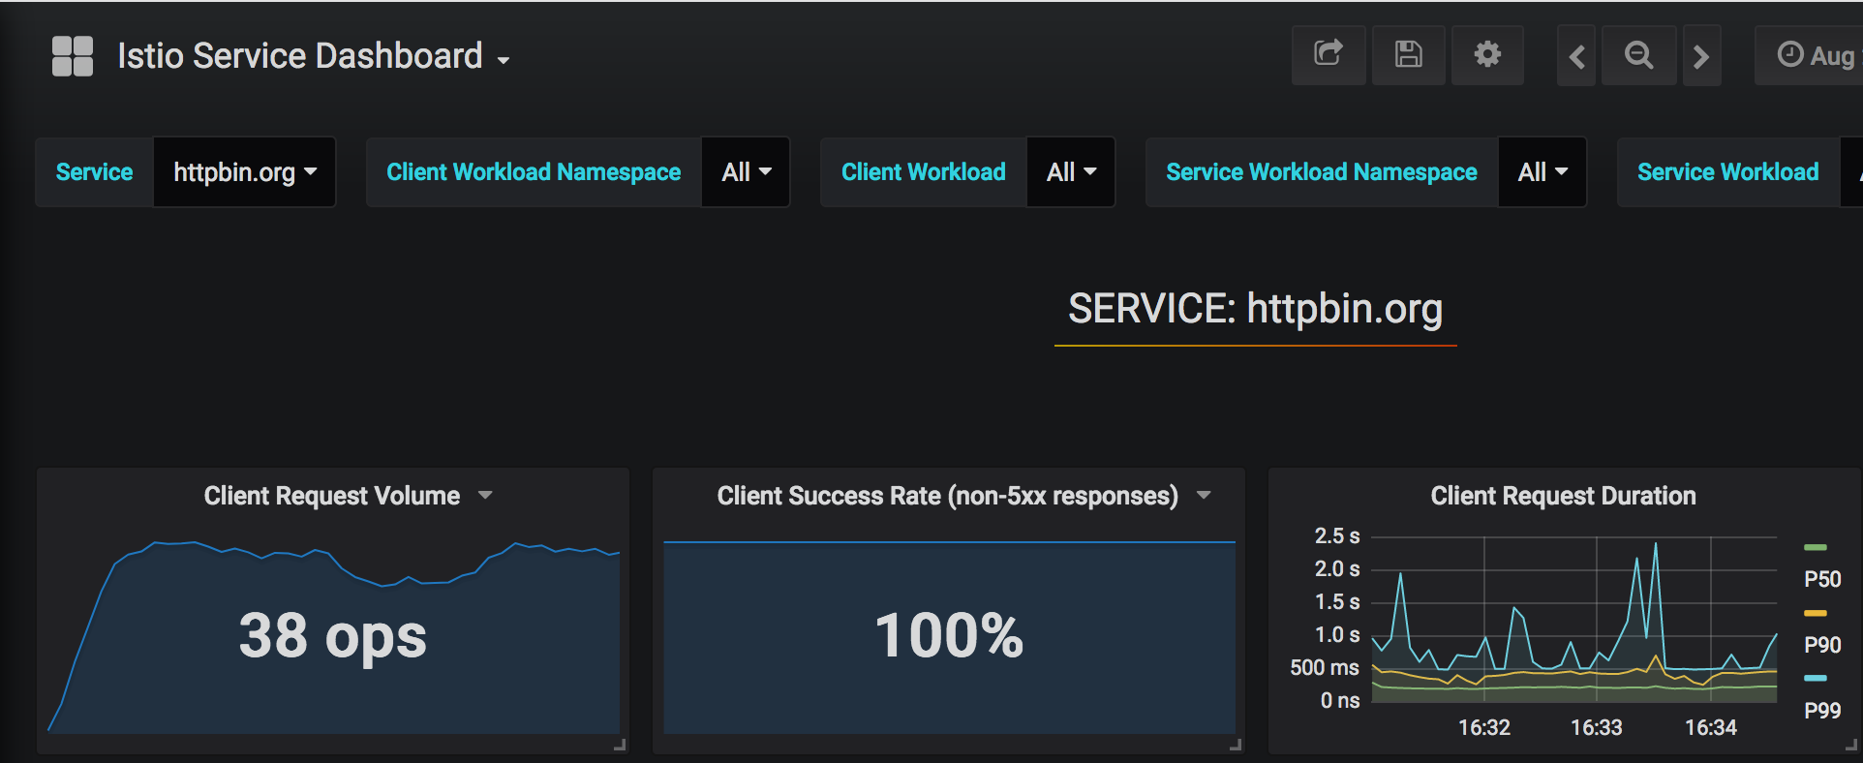Open Client Request Duration panel title

1563,496
